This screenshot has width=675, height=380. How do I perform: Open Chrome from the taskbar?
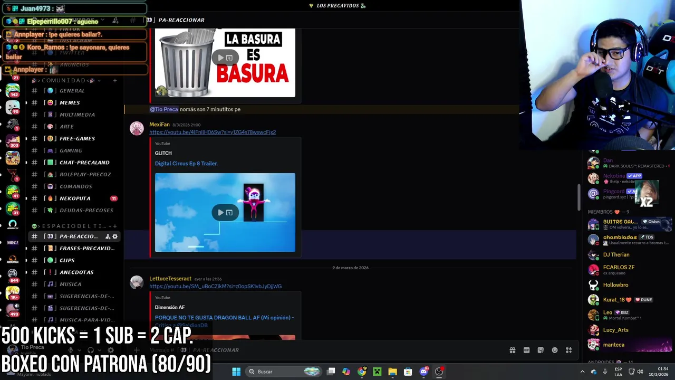pyautogui.click(x=362, y=372)
